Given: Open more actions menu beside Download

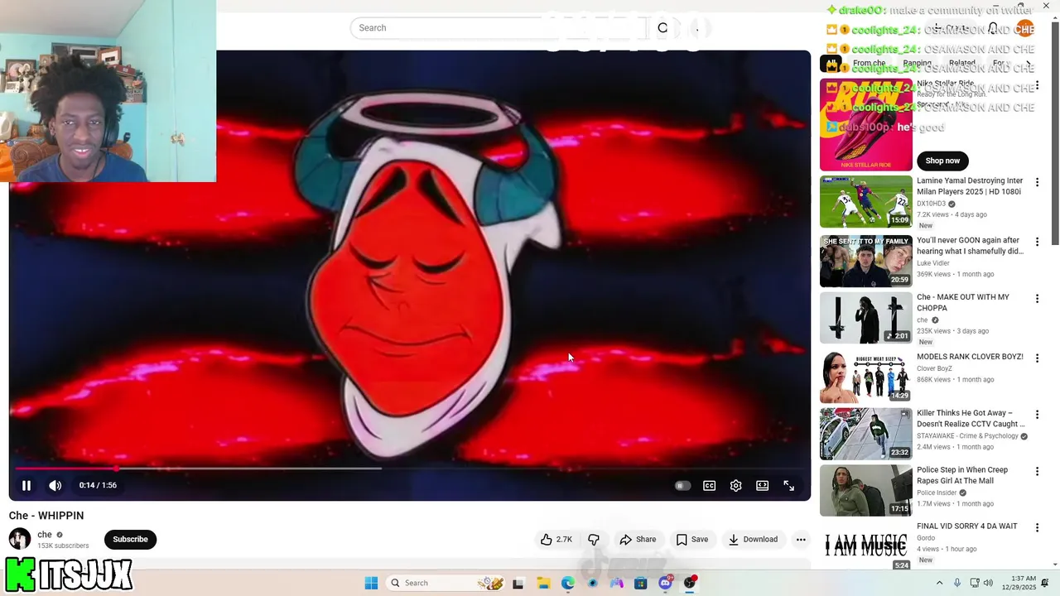Looking at the screenshot, I should point(801,540).
